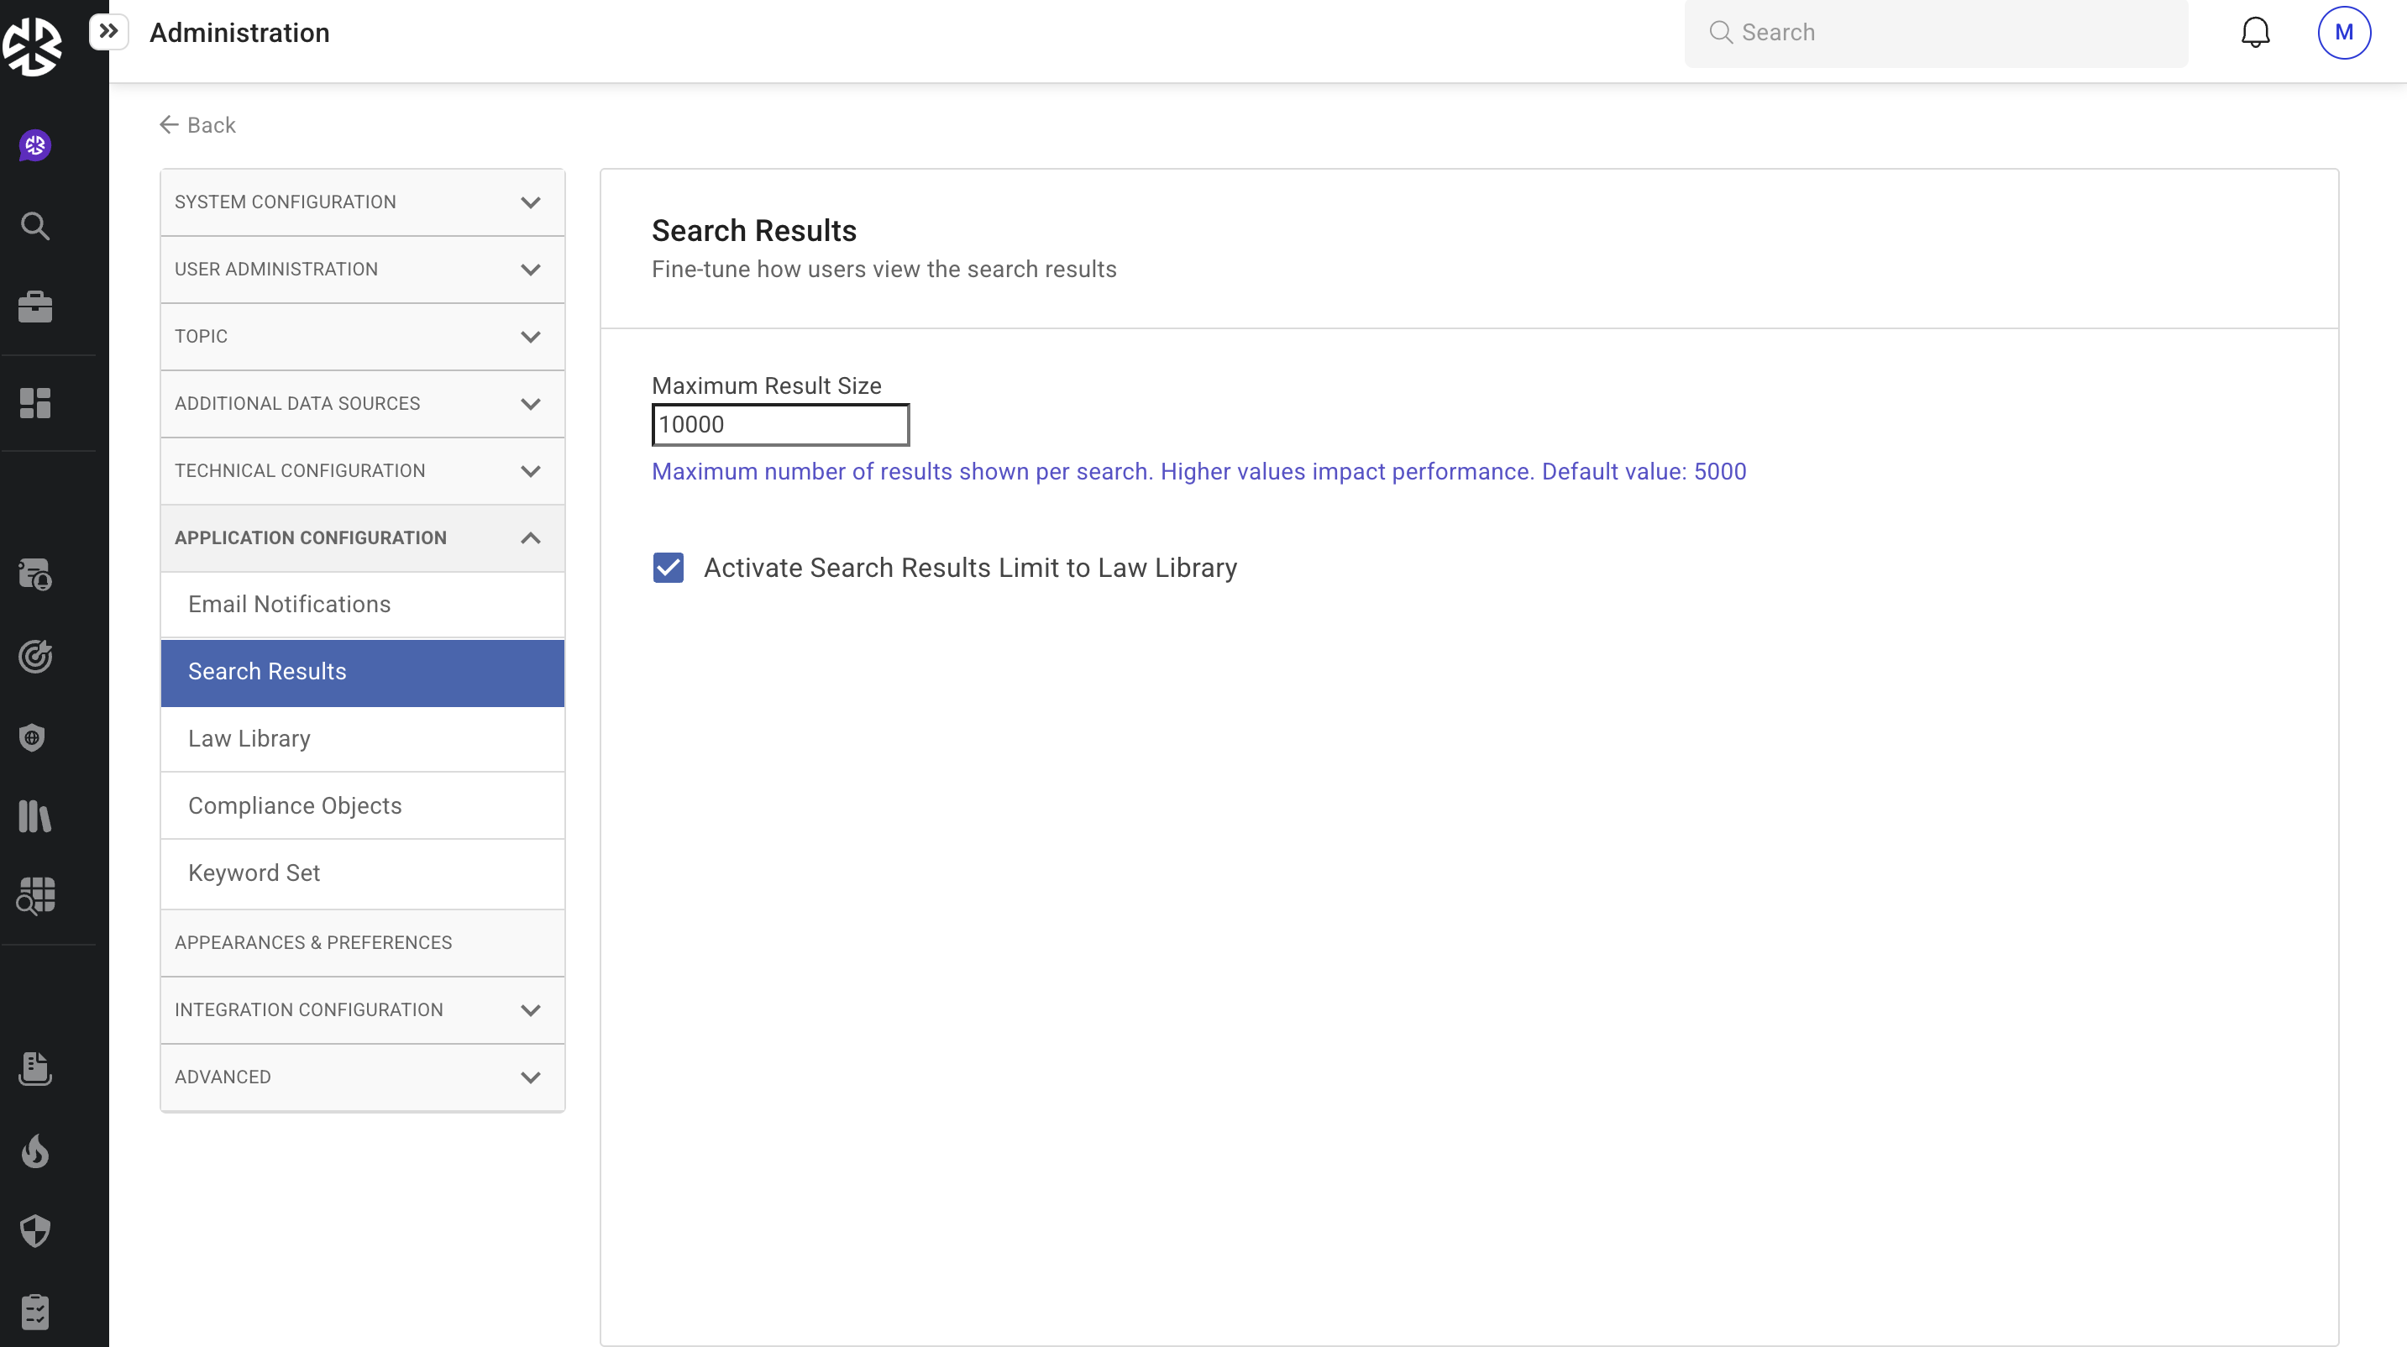Expand the SYSTEM CONFIGURATION section
This screenshot has width=2407, height=1347.
point(362,202)
